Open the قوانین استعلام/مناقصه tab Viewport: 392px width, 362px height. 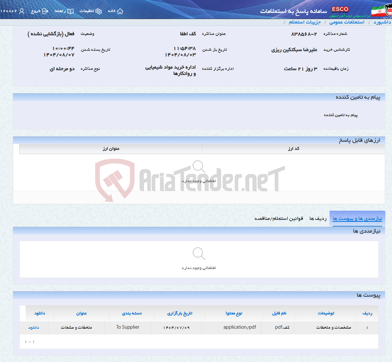[278, 218]
